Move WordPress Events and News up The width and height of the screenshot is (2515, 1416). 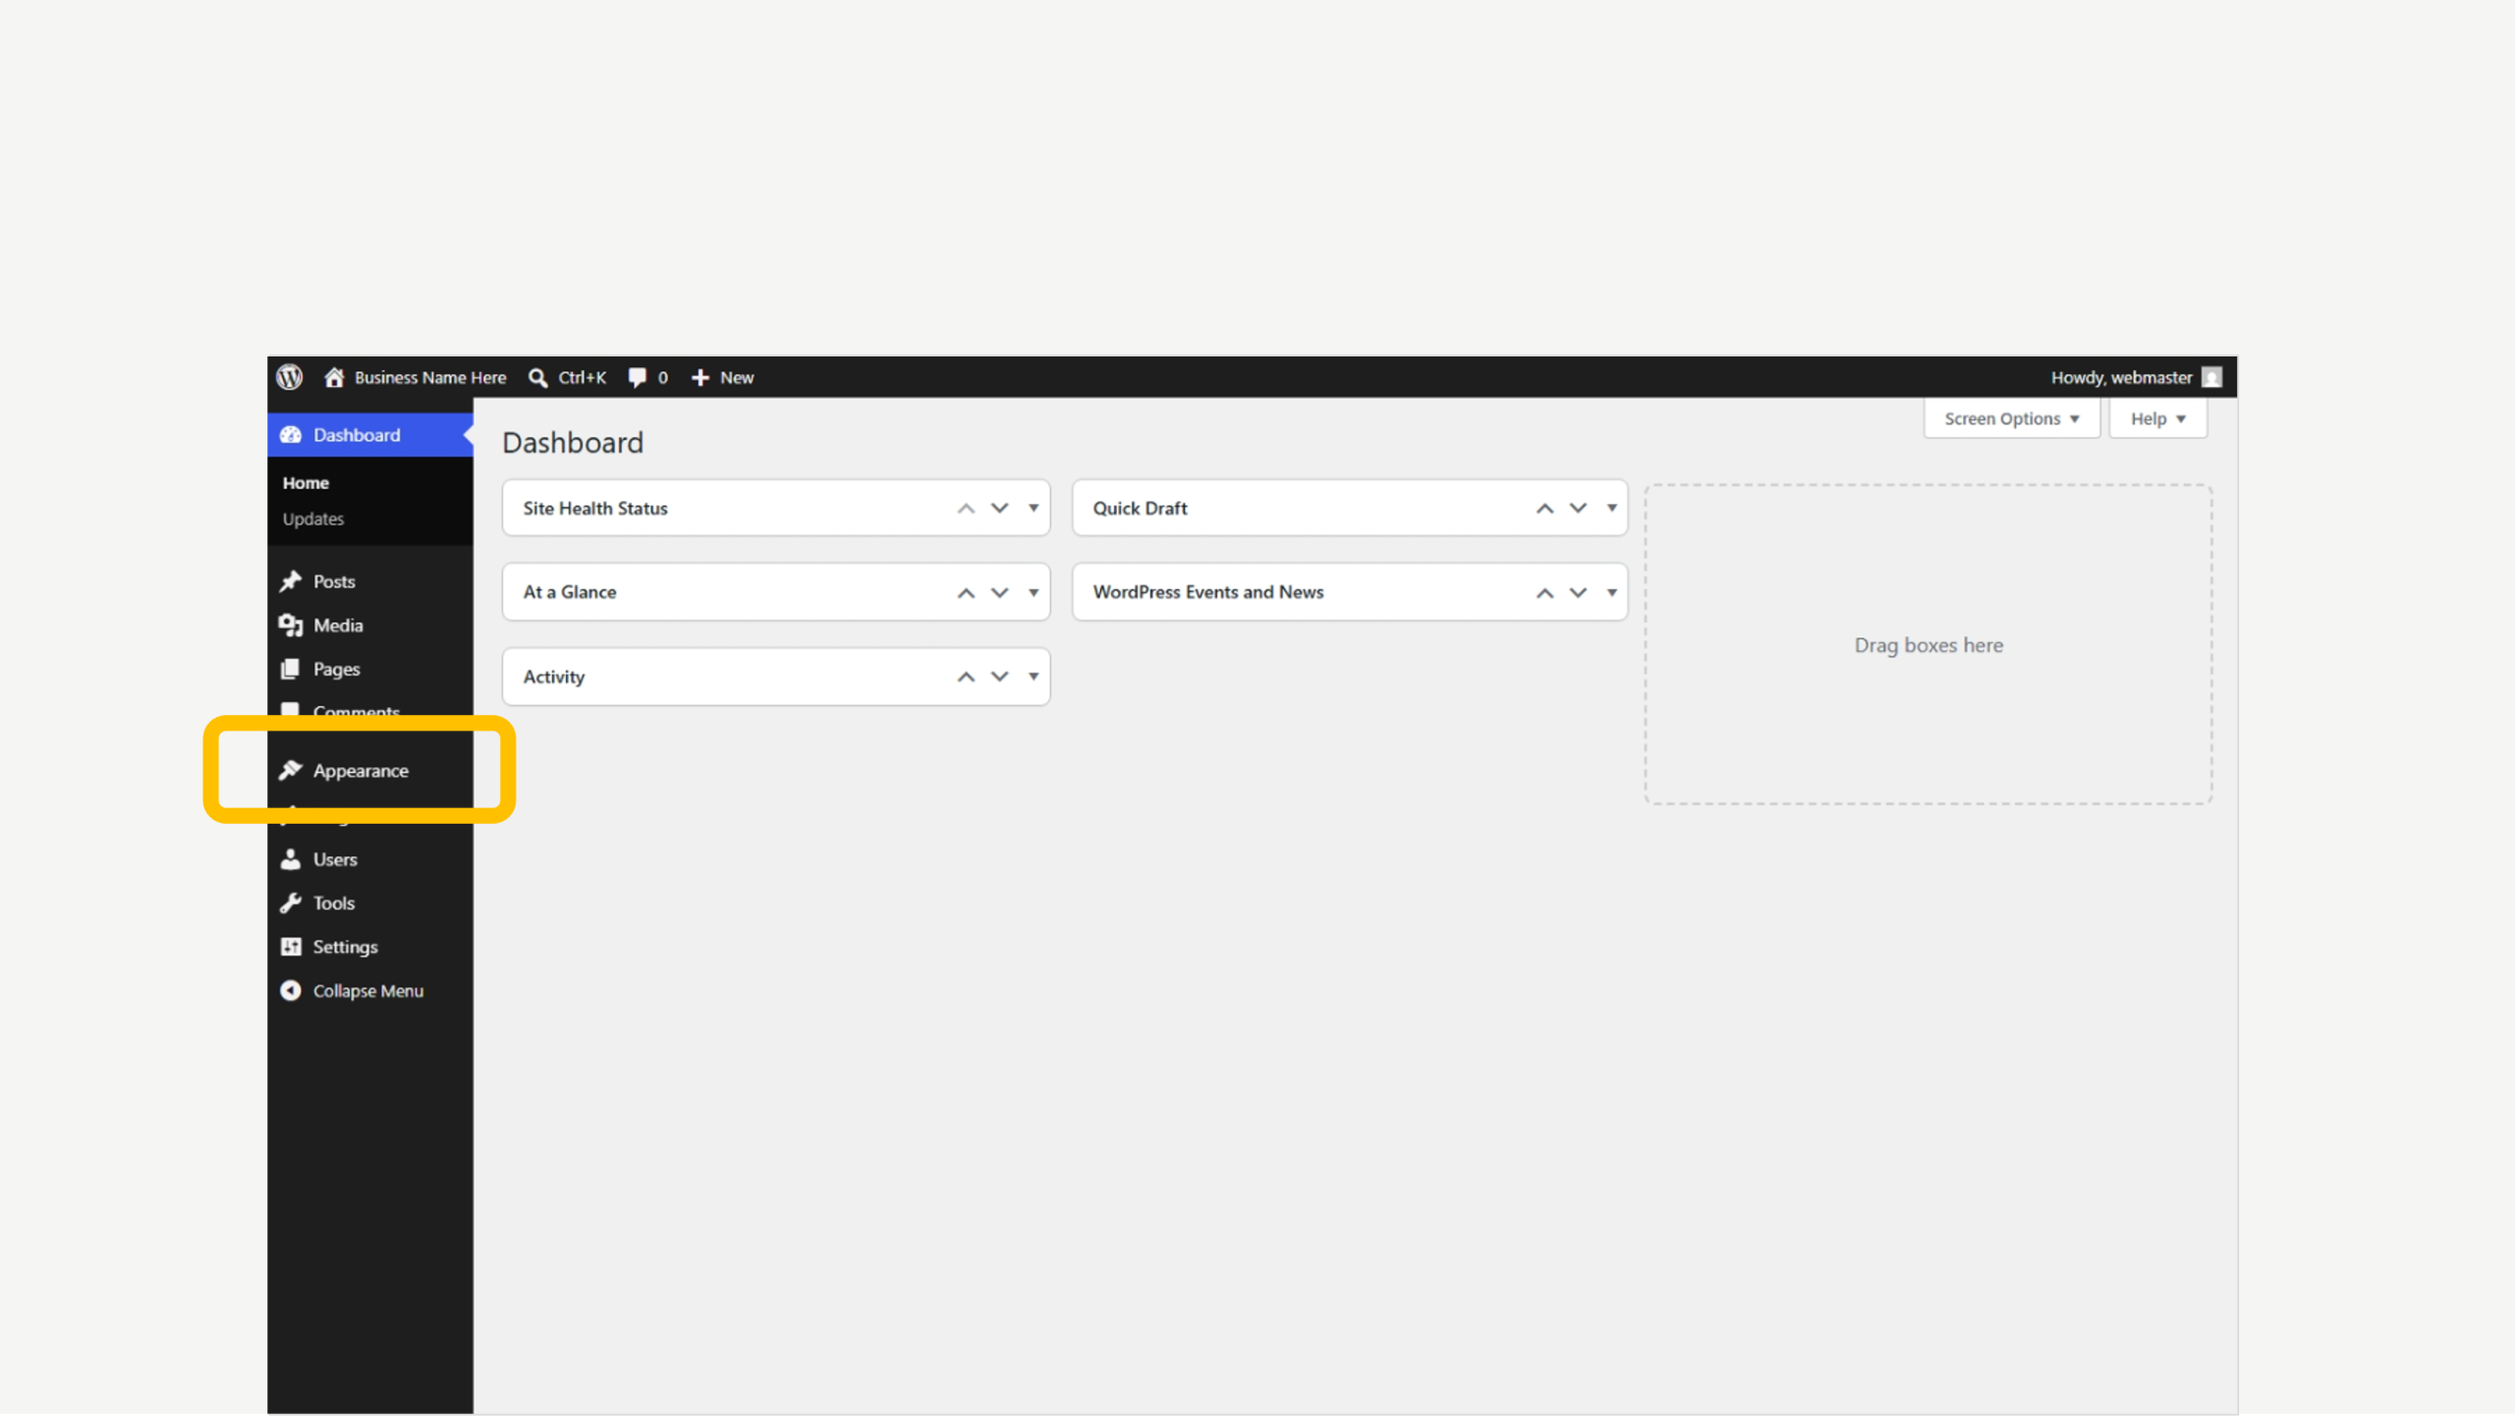pyautogui.click(x=1544, y=592)
